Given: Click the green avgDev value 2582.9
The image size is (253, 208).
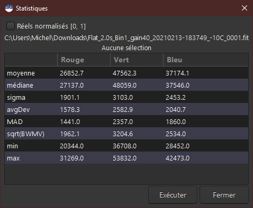Looking at the screenshot, I should coord(123,110).
